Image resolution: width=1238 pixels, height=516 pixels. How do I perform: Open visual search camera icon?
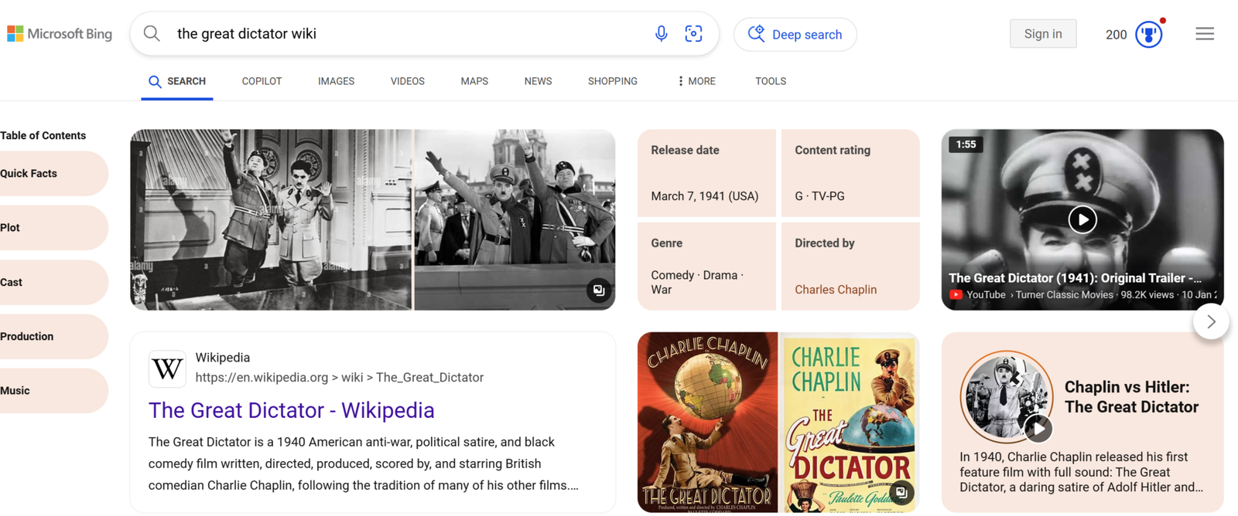[693, 34]
